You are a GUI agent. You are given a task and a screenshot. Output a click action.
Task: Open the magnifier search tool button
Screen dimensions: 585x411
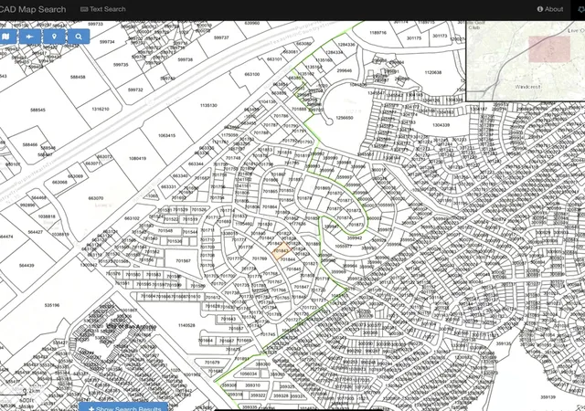pos(79,37)
